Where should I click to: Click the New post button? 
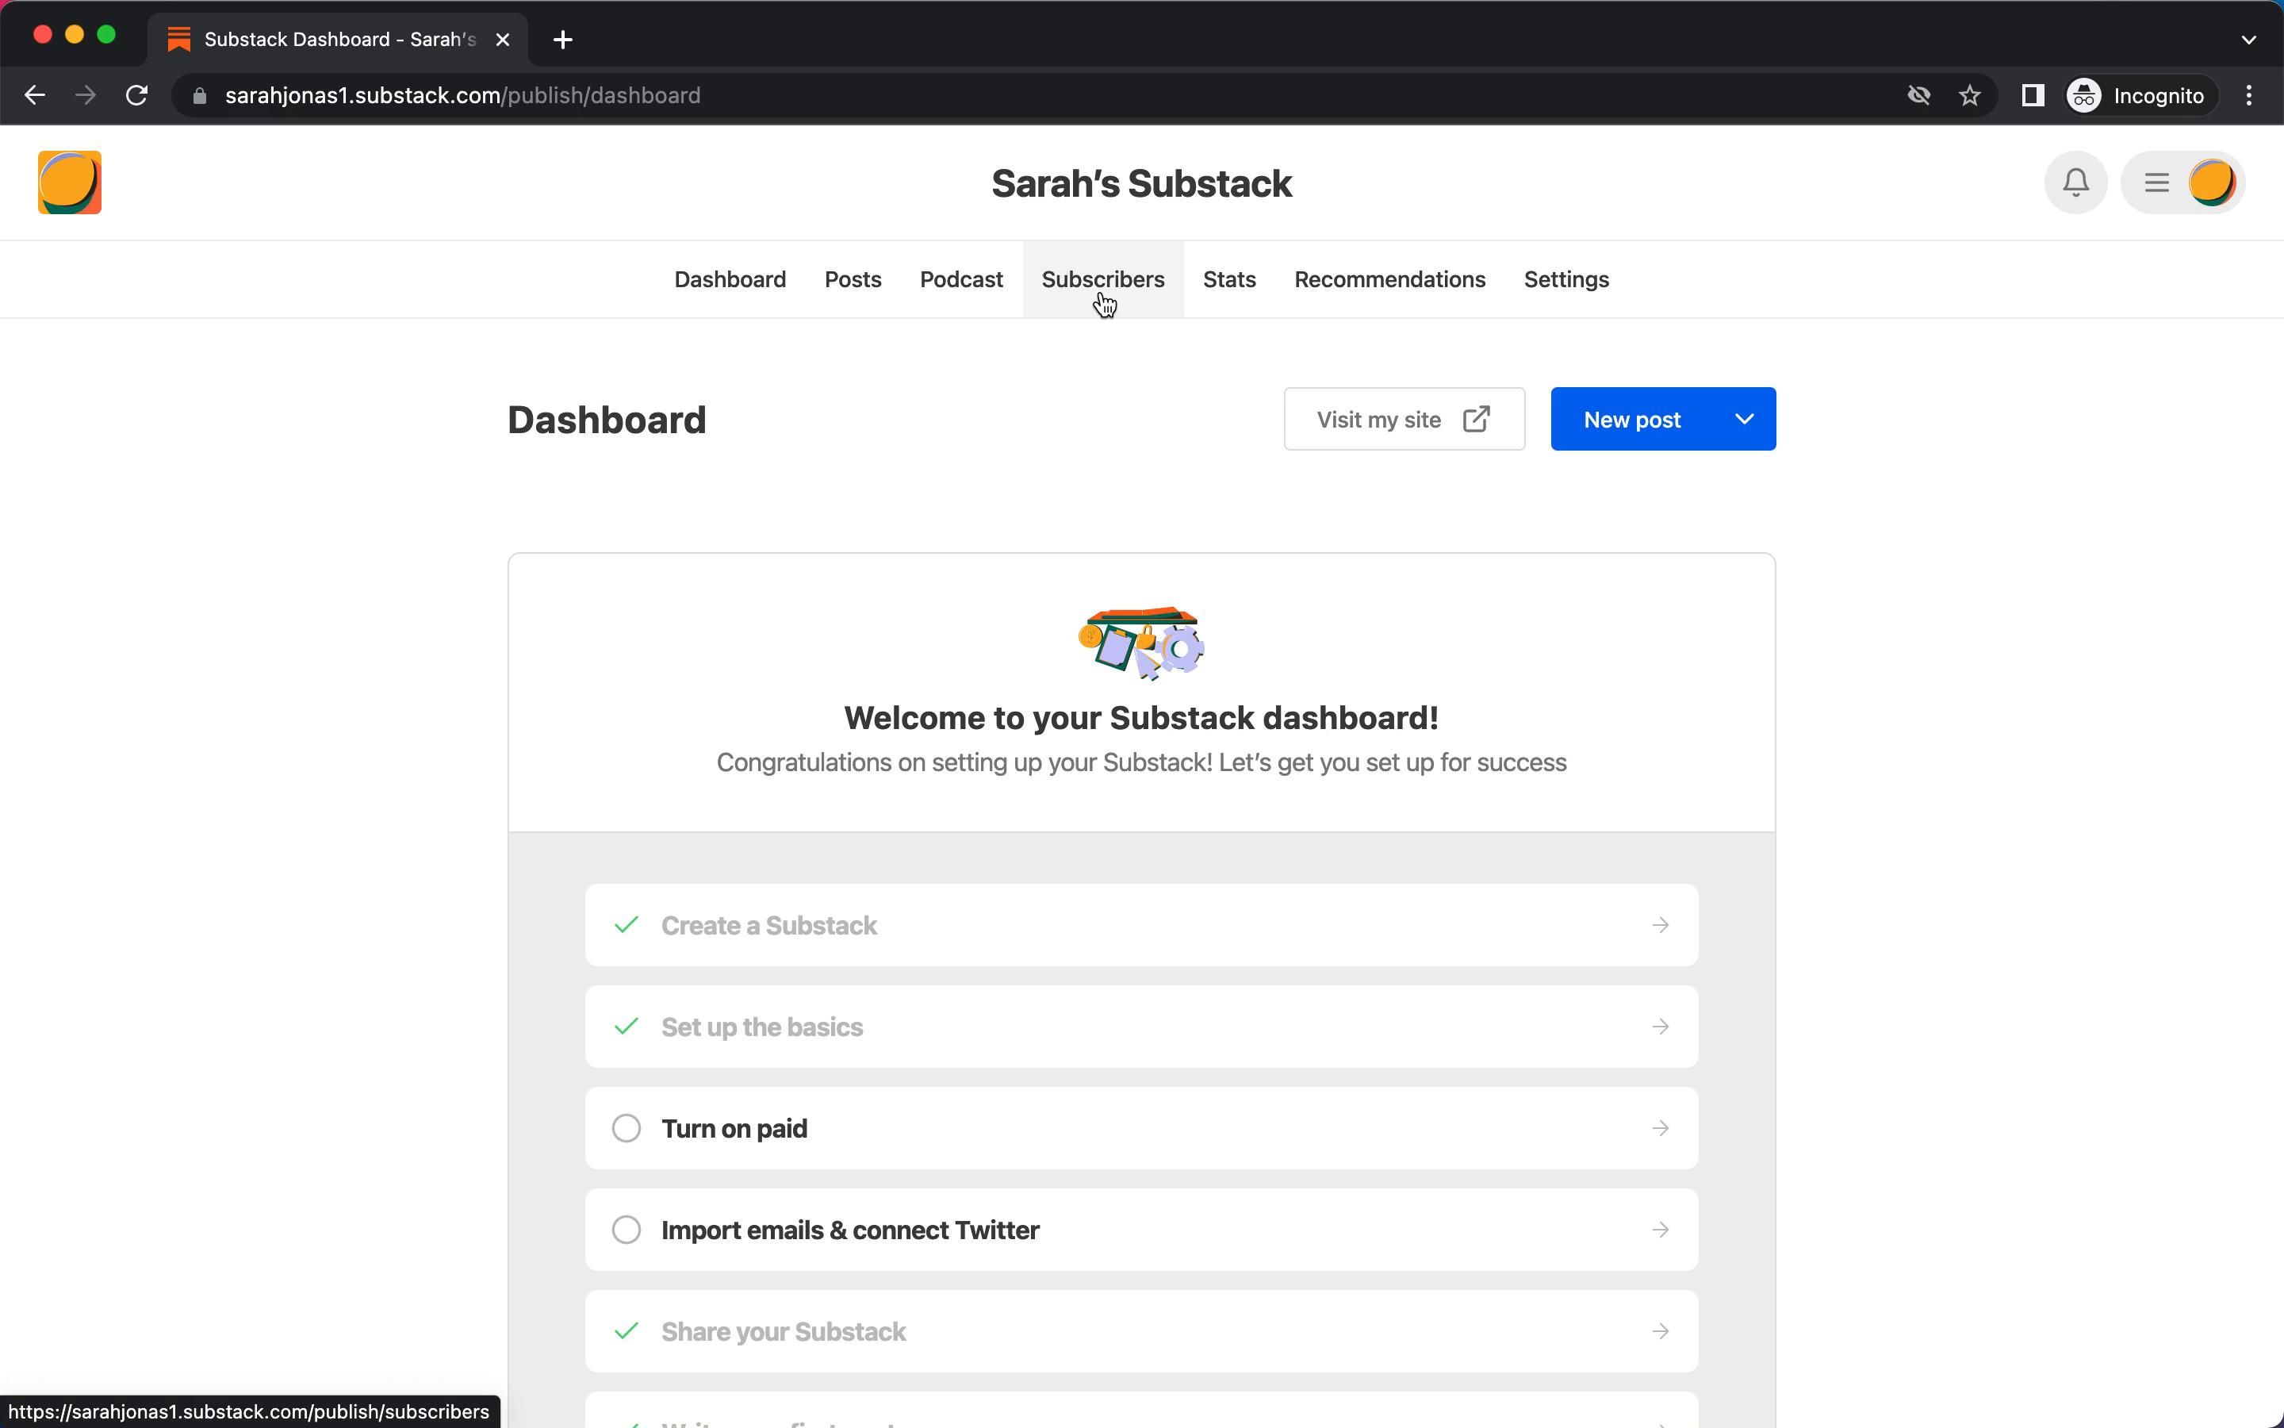click(x=1631, y=420)
